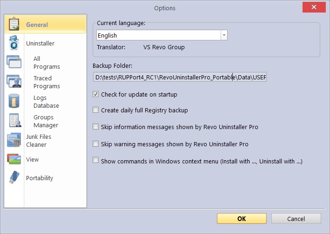The width and height of the screenshot is (330, 234).
Task: Open All Programs options
Action: pos(47,63)
